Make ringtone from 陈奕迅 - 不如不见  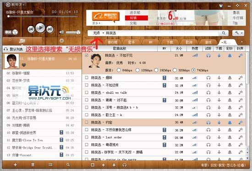tap(241, 55)
